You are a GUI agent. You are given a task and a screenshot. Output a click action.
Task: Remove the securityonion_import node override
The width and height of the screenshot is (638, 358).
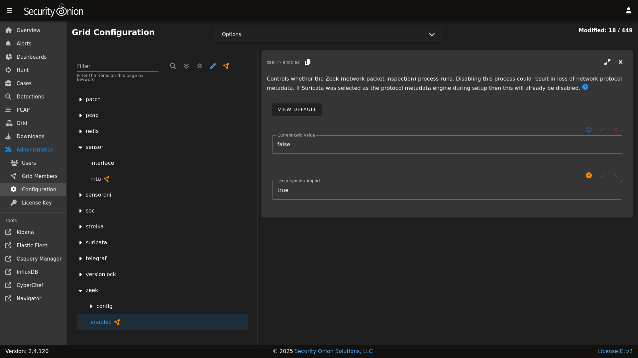[589, 175]
